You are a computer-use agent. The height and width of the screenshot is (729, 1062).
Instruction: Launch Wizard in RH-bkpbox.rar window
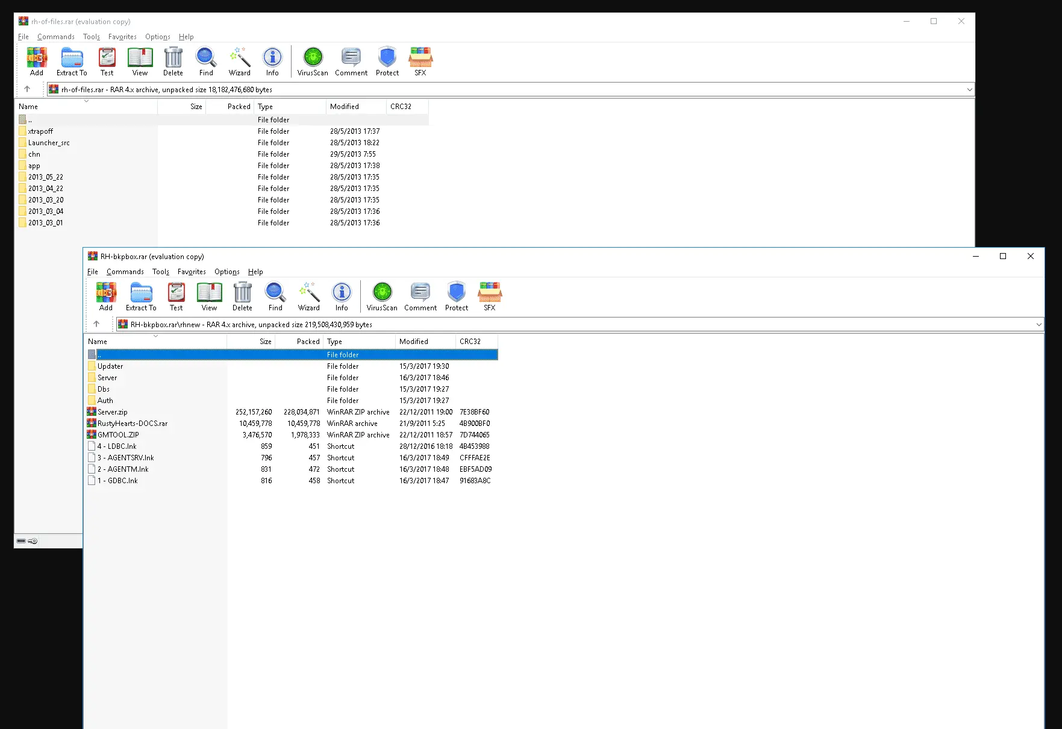pos(308,296)
